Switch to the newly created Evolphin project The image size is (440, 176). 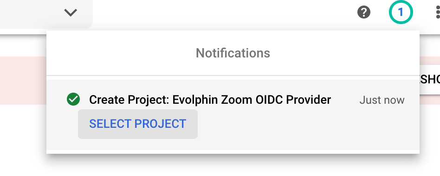(138, 124)
